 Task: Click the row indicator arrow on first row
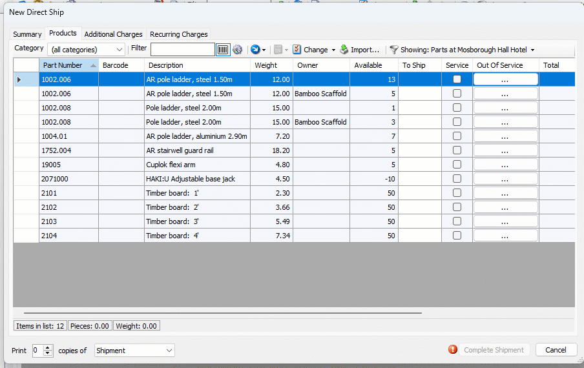(x=19, y=79)
